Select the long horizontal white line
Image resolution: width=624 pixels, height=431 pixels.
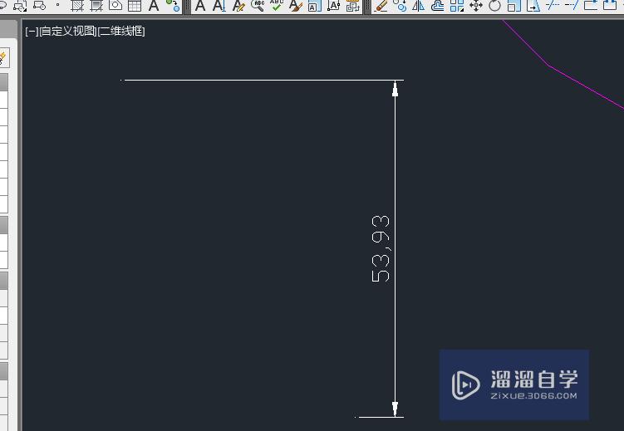tap(263, 80)
